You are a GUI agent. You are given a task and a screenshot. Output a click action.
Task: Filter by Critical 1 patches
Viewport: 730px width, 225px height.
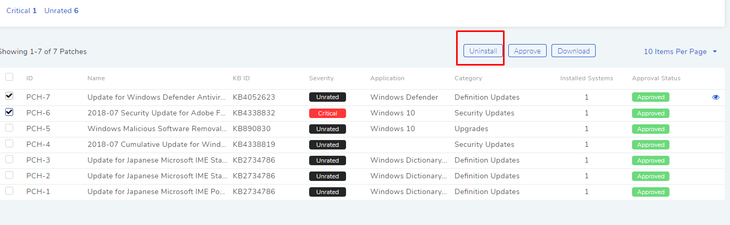coord(22,10)
